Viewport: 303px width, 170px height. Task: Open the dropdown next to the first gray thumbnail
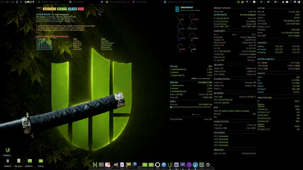point(271,2)
